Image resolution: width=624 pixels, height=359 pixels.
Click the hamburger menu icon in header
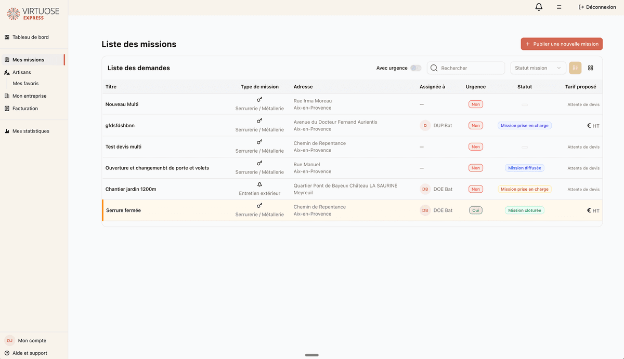[559, 7]
